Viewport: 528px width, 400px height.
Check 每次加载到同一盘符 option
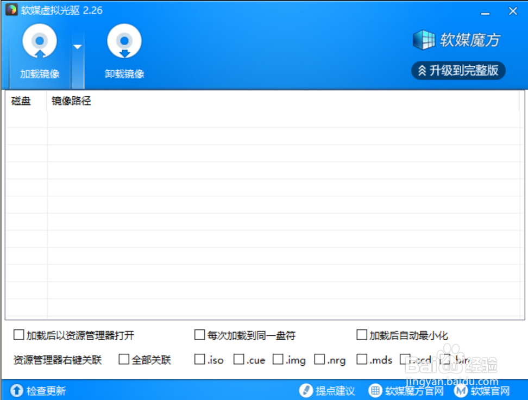click(199, 335)
